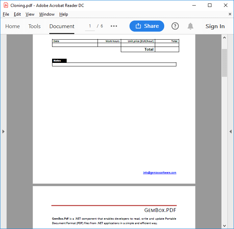The width and height of the screenshot is (234, 229).
Task: Switch to the Home tab
Action: 12,26
